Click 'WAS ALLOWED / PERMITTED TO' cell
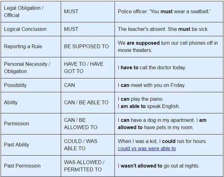Screen dimensions: 224x177 click(88, 166)
